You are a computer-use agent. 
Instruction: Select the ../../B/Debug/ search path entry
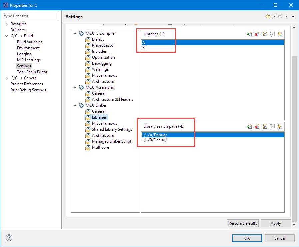pyautogui.click(x=155, y=140)
